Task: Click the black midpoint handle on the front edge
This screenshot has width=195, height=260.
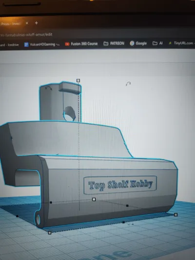Action: point(123,222)
